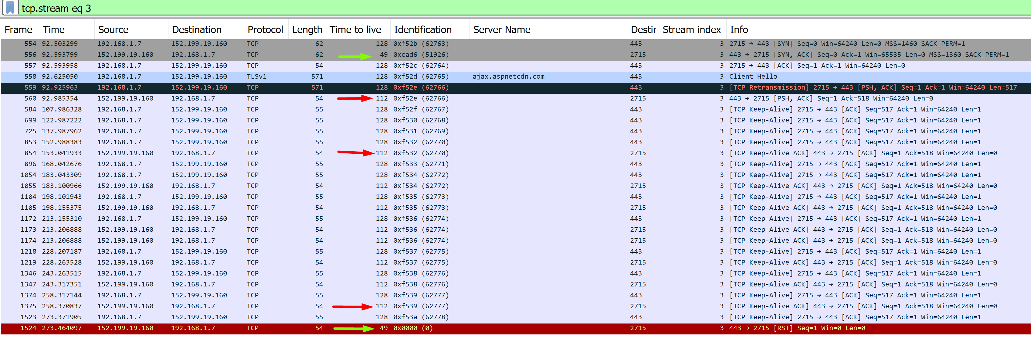Sort packets by the Protocol column
The image size is (1031, 356).
pos(265,29)
